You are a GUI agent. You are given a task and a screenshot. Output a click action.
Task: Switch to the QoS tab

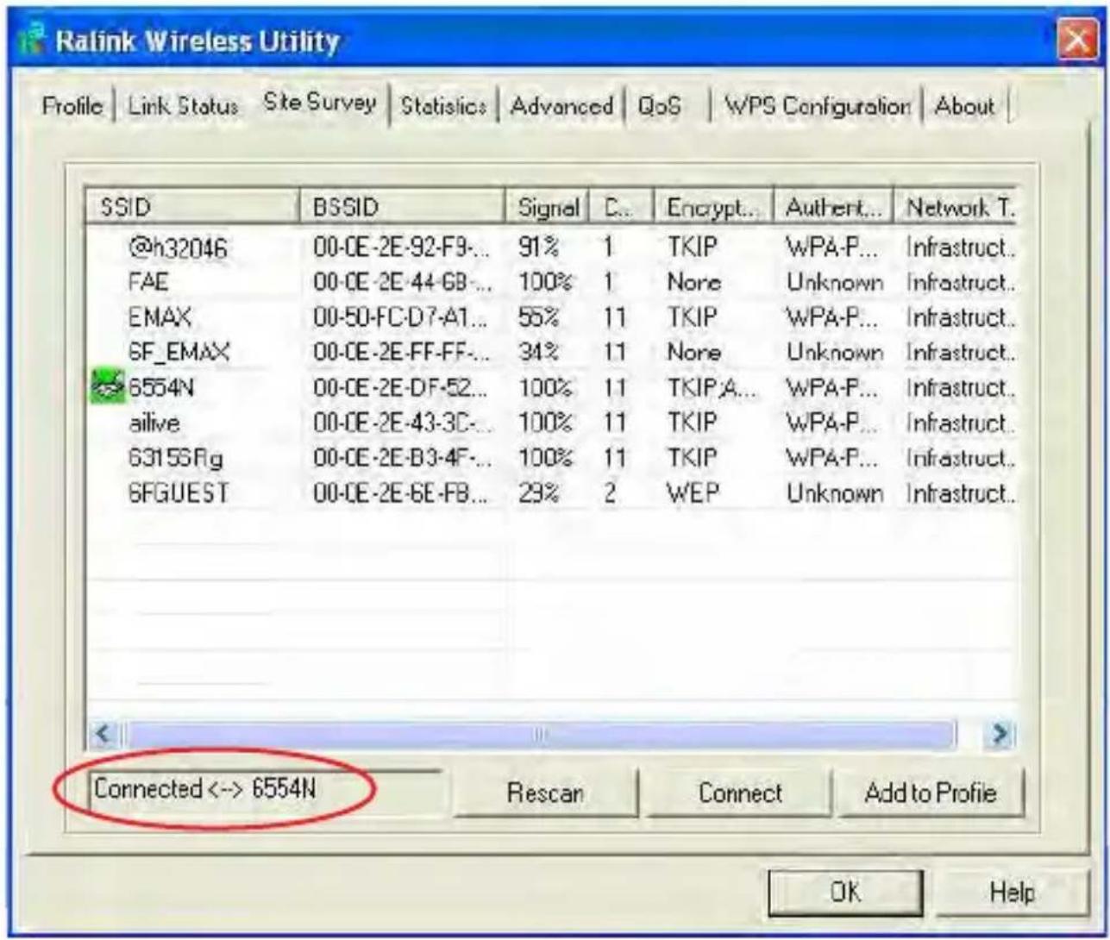[660, 106]
